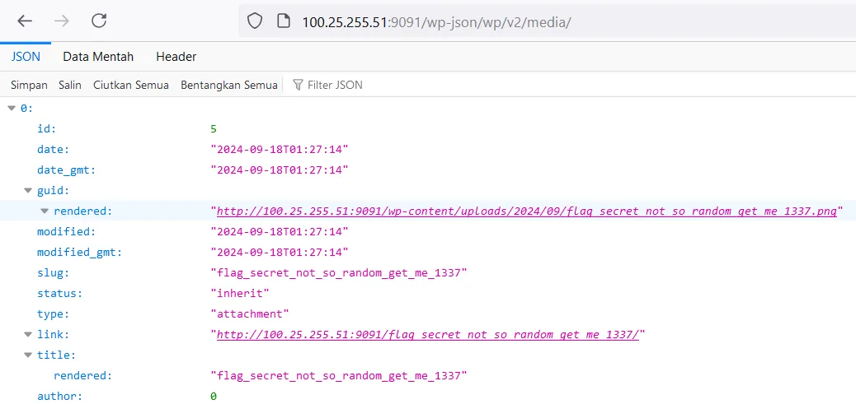
Task: Collapse the title node
Action: [28, 355]
